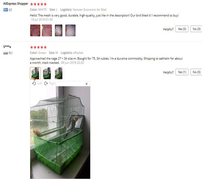The width and height of the screenshot is (202, 179).
Task: Click S***a's five-star rating
Action: point(38,47)
